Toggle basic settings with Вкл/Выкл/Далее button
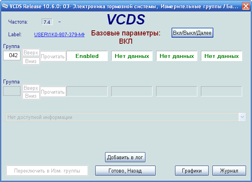The image size is (252, 182). (192, 33)
